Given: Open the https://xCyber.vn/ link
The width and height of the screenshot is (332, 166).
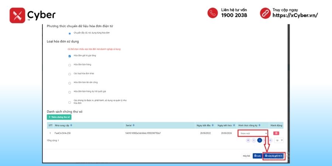Looking at the screenshot, I should pos(295,15).
